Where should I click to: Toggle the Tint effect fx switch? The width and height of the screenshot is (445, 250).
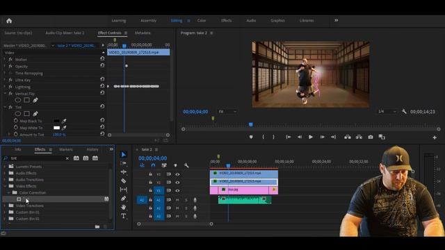[x=10, y=107]
